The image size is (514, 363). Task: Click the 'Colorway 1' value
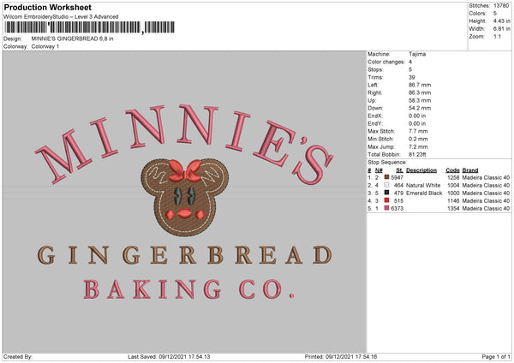click(x=45, y=46)
